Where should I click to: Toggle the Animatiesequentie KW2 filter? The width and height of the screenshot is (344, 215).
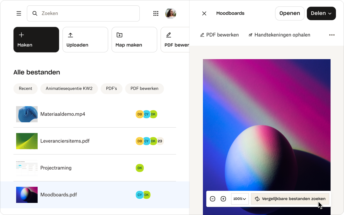69,88
